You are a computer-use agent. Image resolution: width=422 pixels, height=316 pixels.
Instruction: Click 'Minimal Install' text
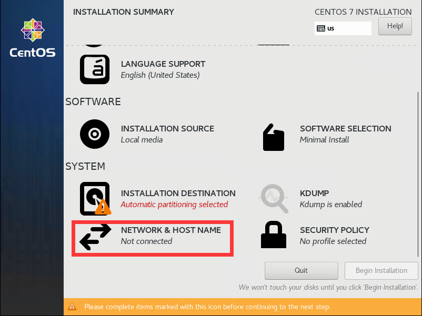tap(324, 139)
